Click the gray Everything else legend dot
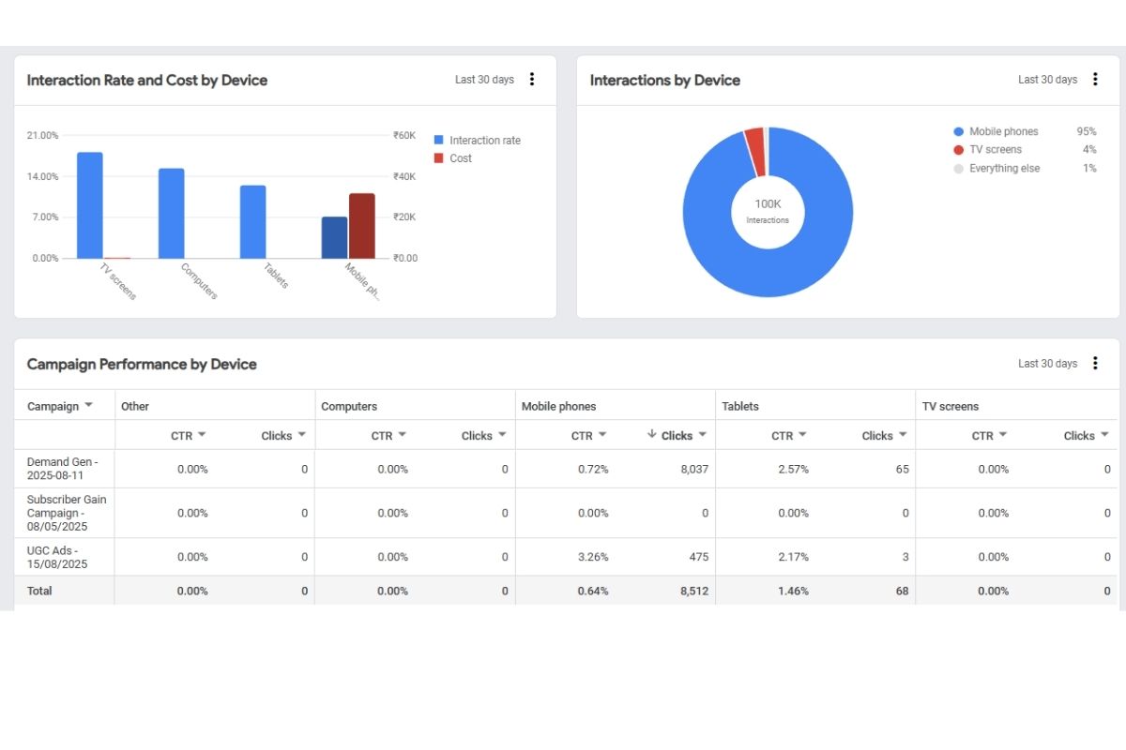Image resolution: width=1126 pixels, height=750 pixels. point(958,169)
